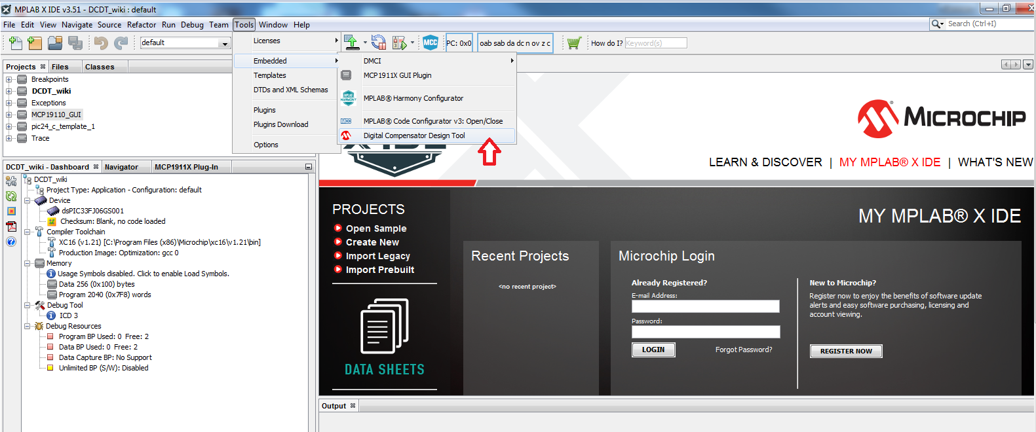Viewport: 1036px width, 432px height.
Task: Click the Forgot Password? link
Action: click(x=743, y=350)
